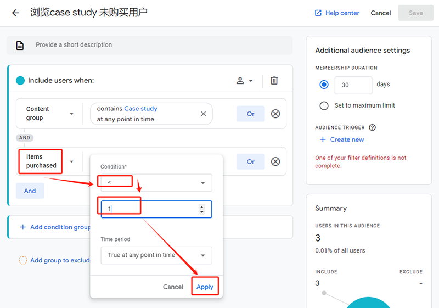The image size is (439, 308).
Task: Delete the include condition group trash icon
Action: [274, 81]
